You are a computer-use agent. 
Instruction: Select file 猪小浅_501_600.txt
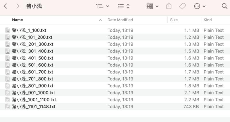click(x=32, y=65)
